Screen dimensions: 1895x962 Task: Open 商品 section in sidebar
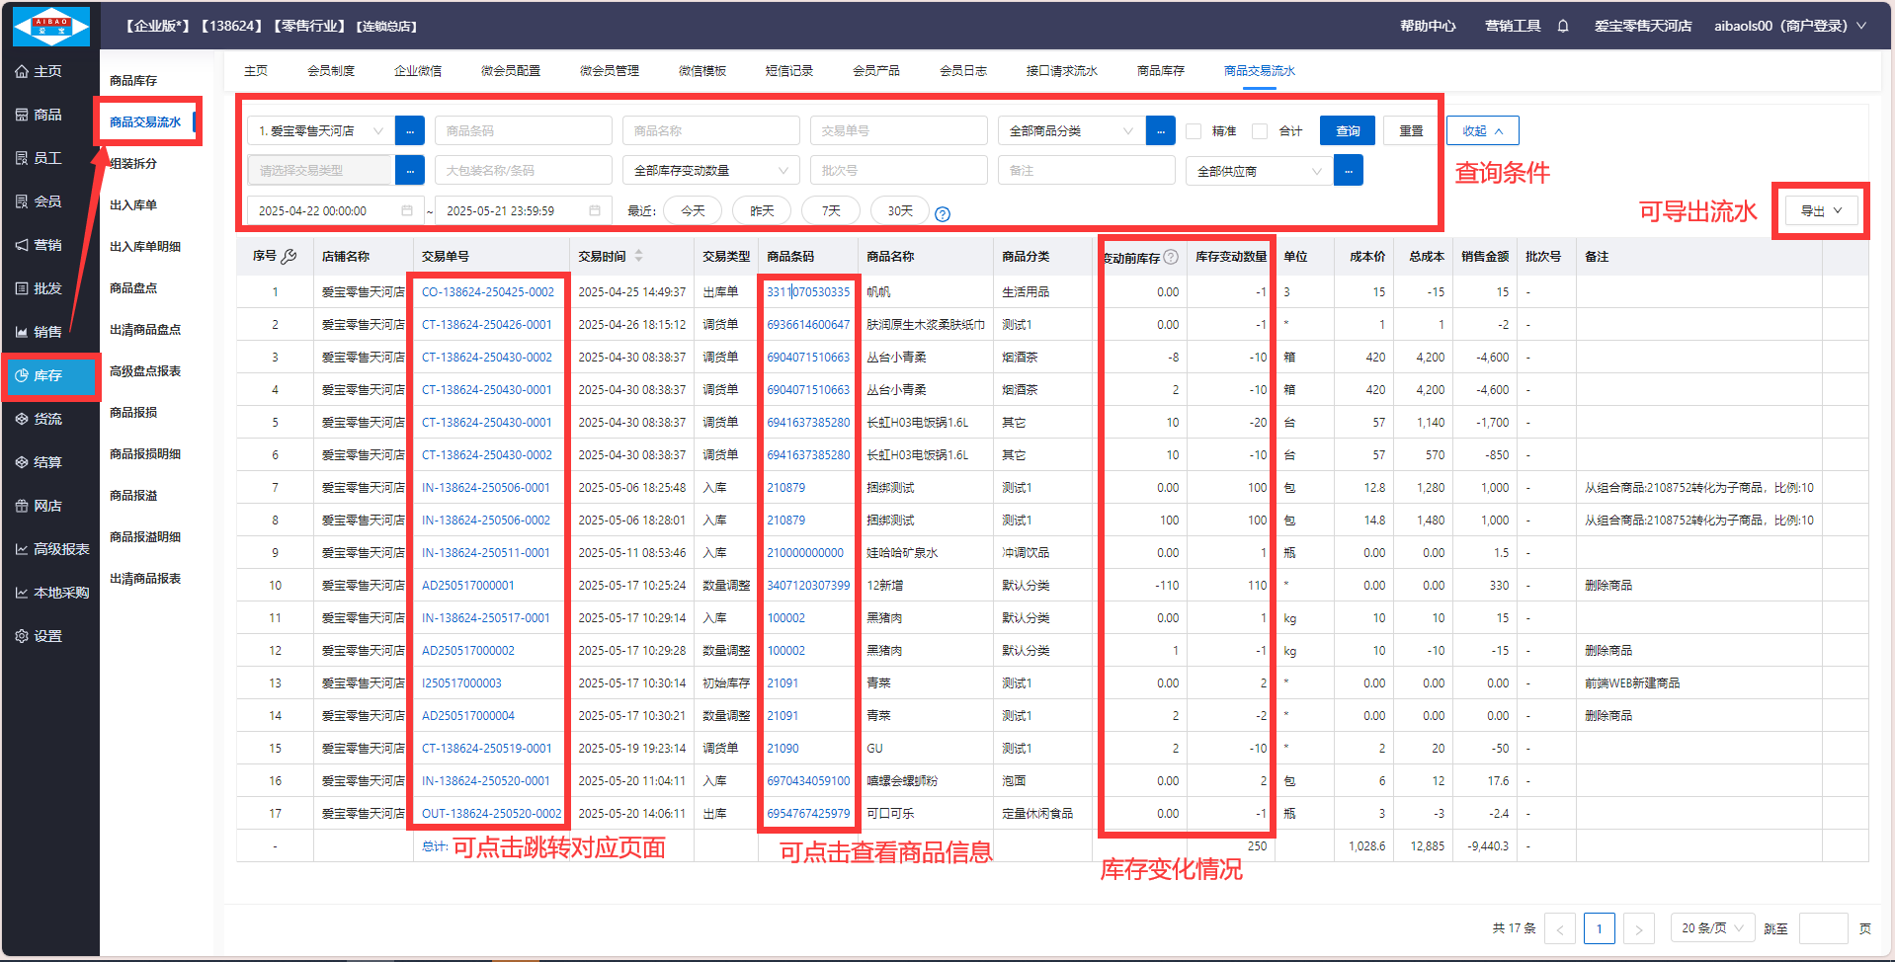tap(40, 115)
